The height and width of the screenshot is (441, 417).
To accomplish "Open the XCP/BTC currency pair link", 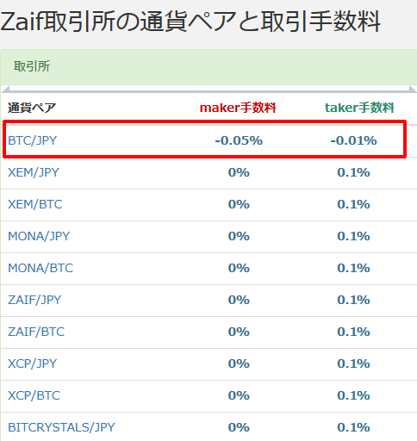I will pyautogui.click(x=34, y=395).
